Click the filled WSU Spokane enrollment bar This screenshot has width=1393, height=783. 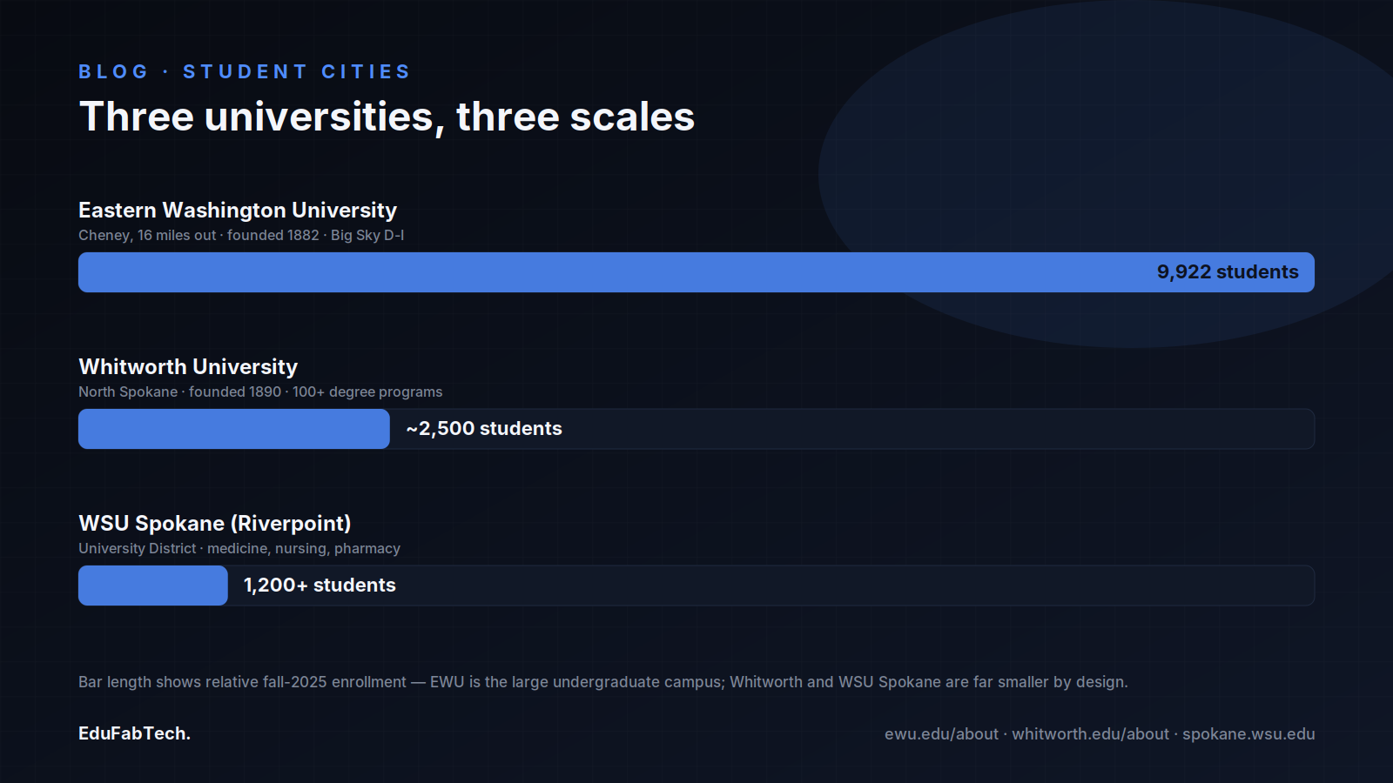coord(153,586)
